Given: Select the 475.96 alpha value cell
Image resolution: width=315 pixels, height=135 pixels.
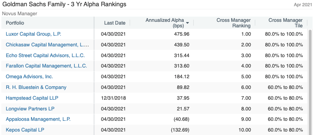Looking at the screenshot, I should tap(181, 34).
